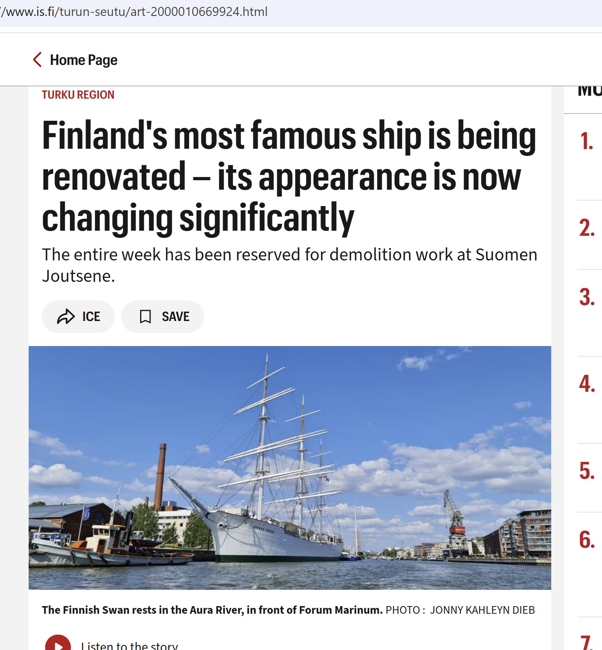This screenshot has height=650, width=602.
Task: Click the photo caption about Forum Marinum
Action: pyautogui.click(x=212, y=610)
